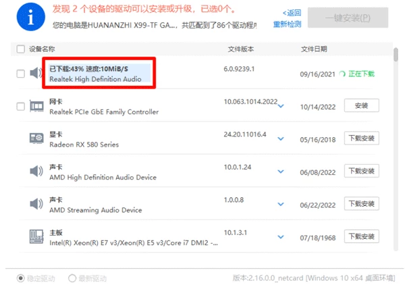
Task: Check the Realtek PCIe GbE Family Controller checkbox
Action: (x=21, y=107)
